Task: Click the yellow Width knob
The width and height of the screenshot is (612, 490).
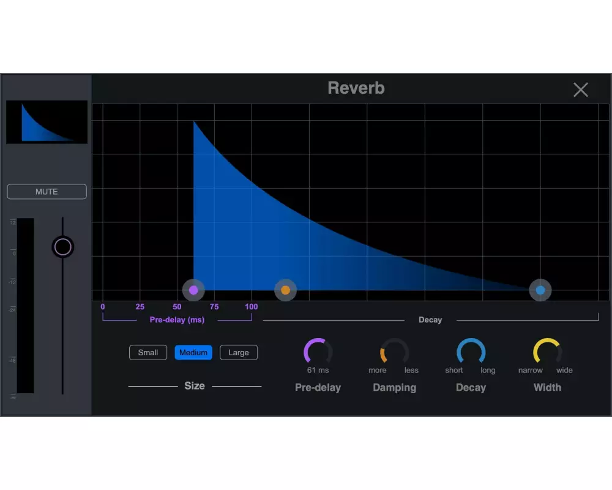Action: [547, 352]
